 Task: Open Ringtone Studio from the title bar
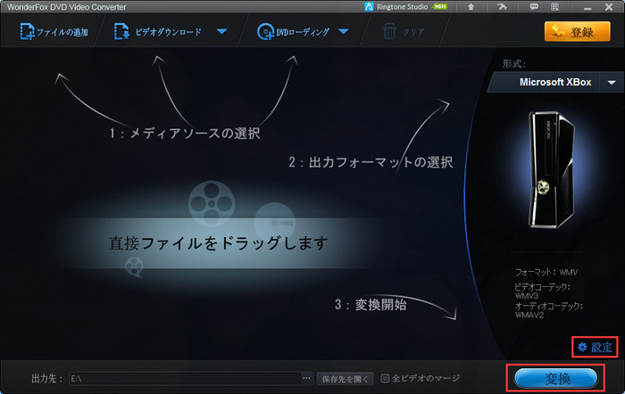(405, 7)
